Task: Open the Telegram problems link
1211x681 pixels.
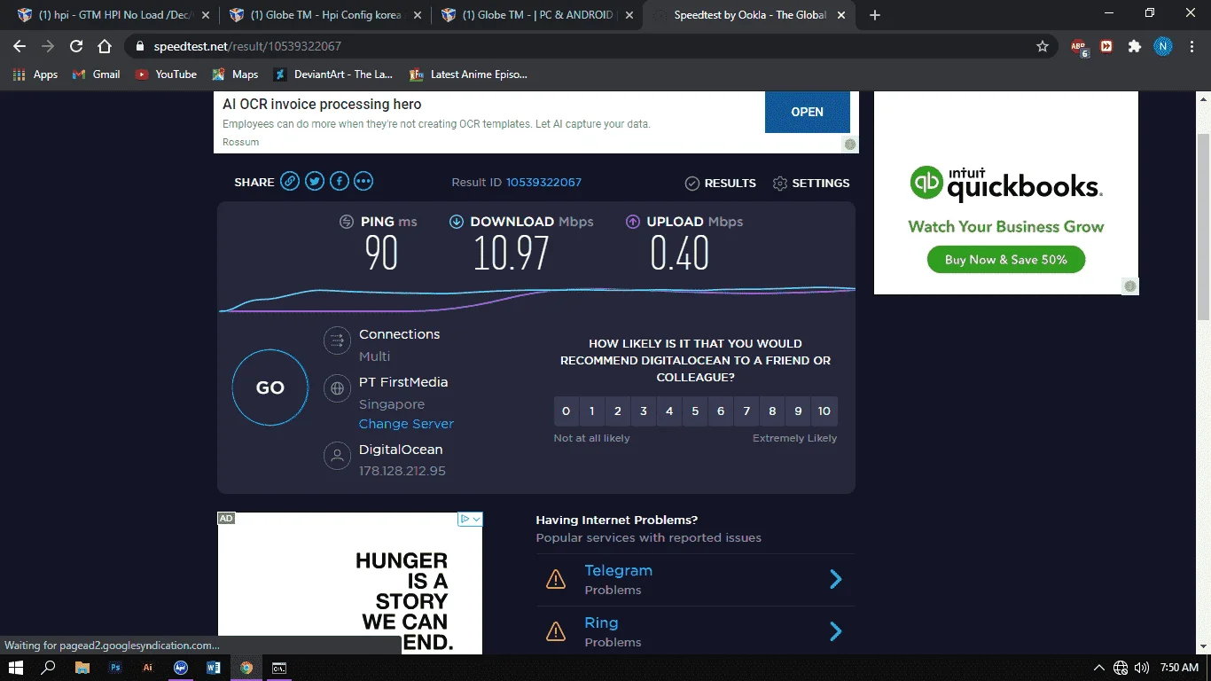Action: click(618, 571)
